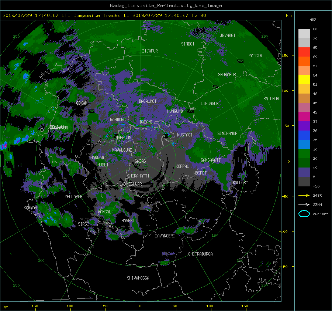This screenshot has height=311, width=332.
Task: Select the UTC Composite Tracks timestamp header
Action: pyautogui.click(x=104, y=16)
